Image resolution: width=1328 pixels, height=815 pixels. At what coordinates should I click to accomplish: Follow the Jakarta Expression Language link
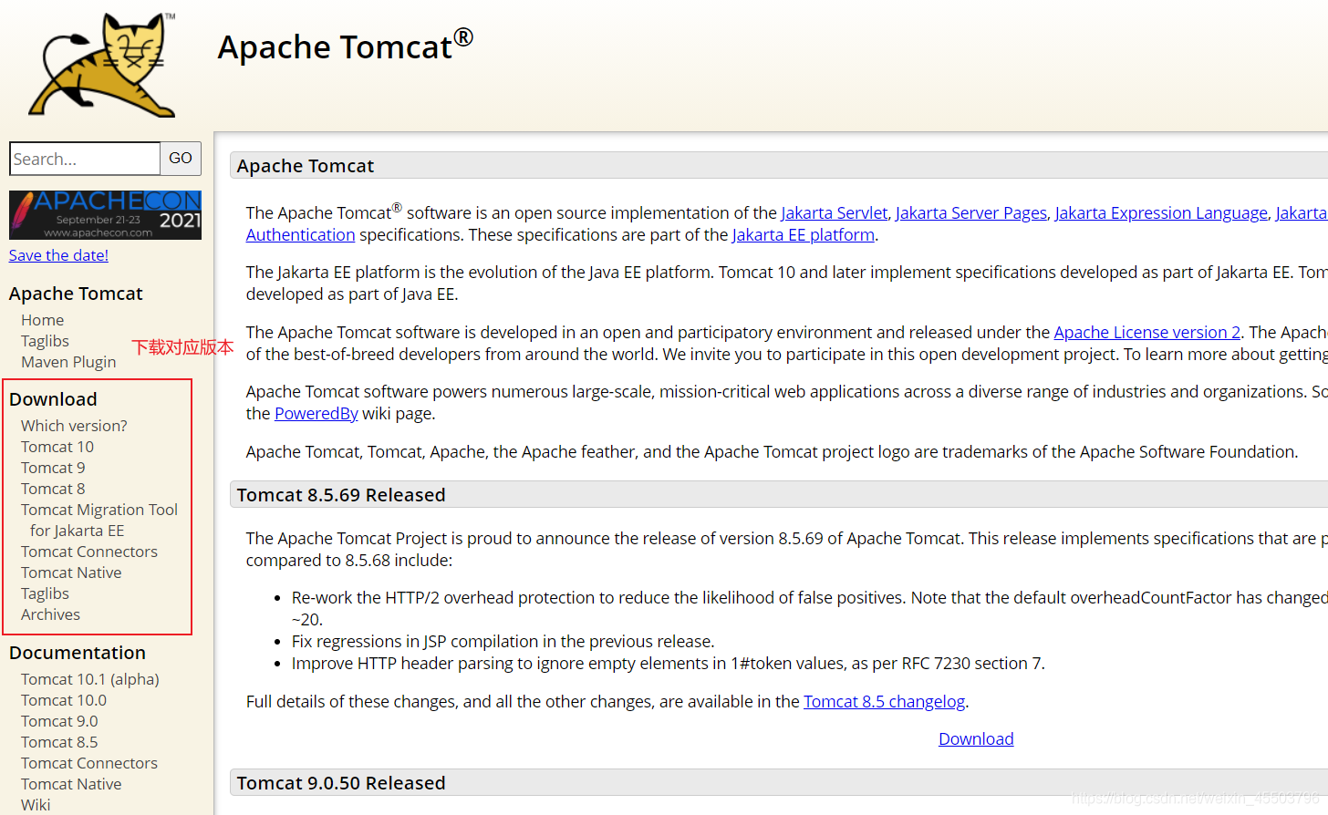pyautogui.click(x=1161, y=212)
